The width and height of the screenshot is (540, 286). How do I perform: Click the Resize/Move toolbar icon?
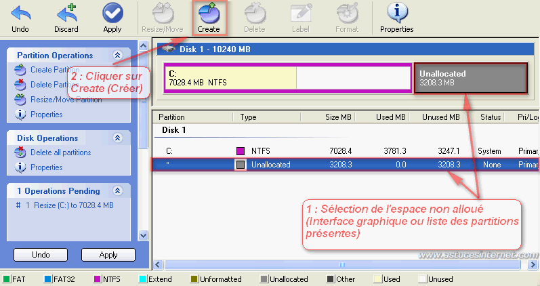click(163, 13)
